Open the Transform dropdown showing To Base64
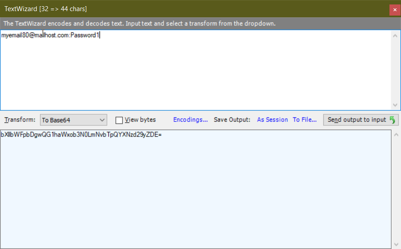 (73, 120)
